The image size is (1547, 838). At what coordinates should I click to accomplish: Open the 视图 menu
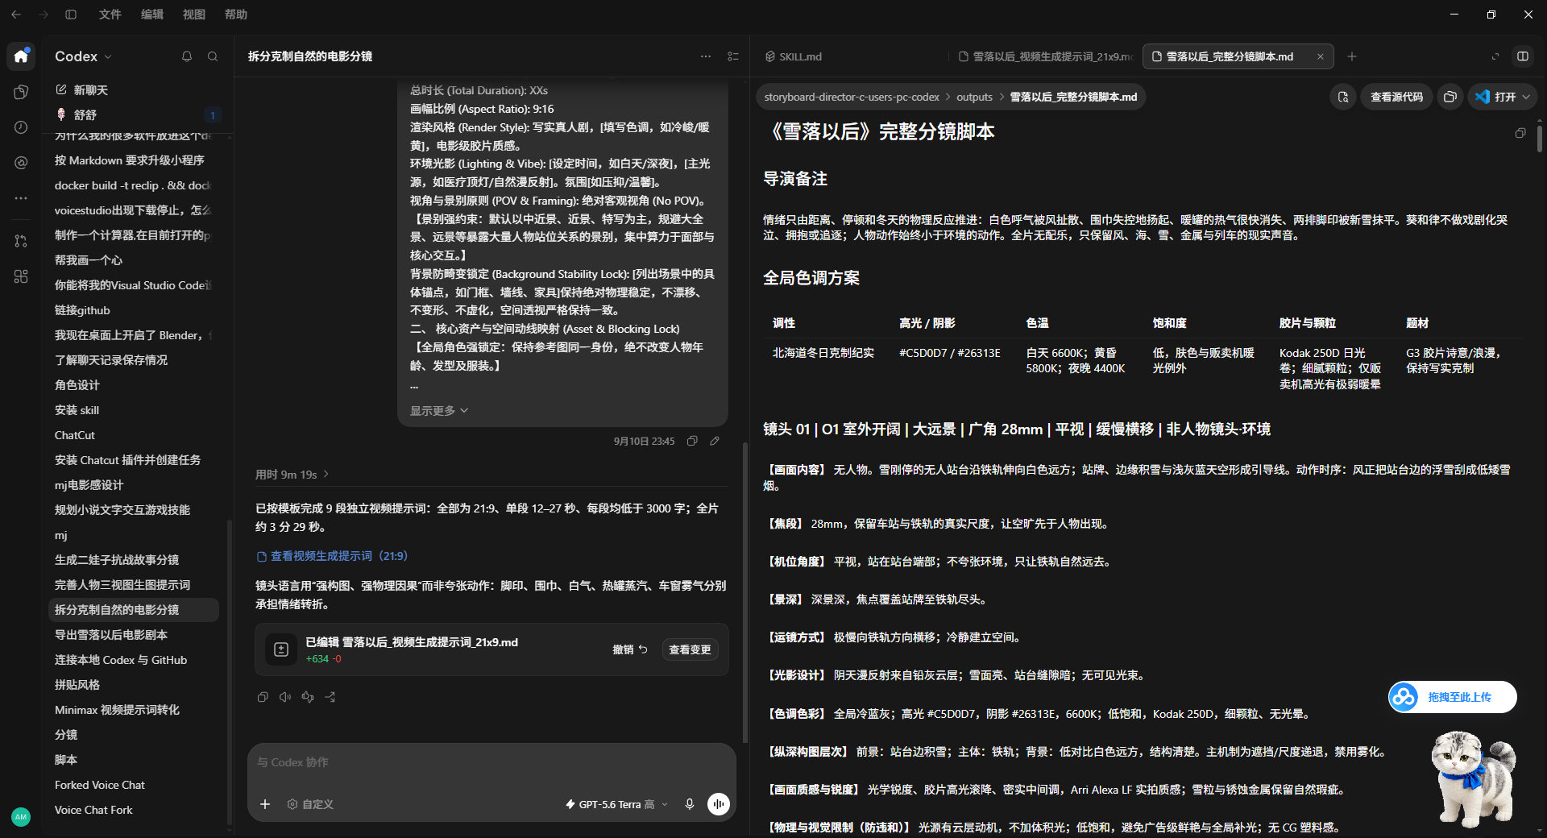click(x=193, y=15)
